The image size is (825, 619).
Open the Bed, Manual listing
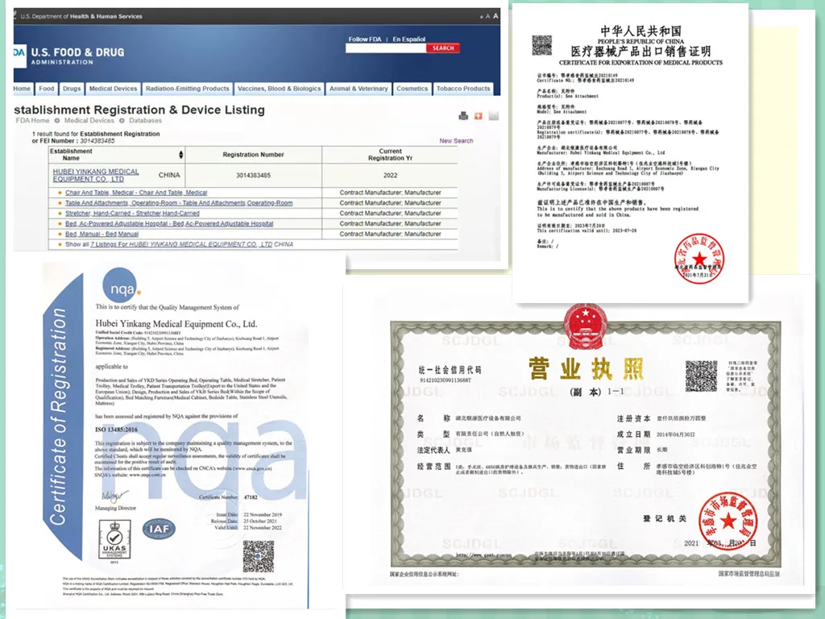(102, 234)
